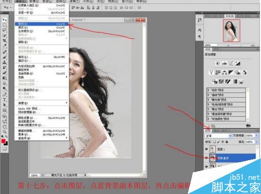Toggle visibility of 背景 副本 layer
Viewport: 261px width, 194px height.
pyautogui.click(x=207, y=158)
